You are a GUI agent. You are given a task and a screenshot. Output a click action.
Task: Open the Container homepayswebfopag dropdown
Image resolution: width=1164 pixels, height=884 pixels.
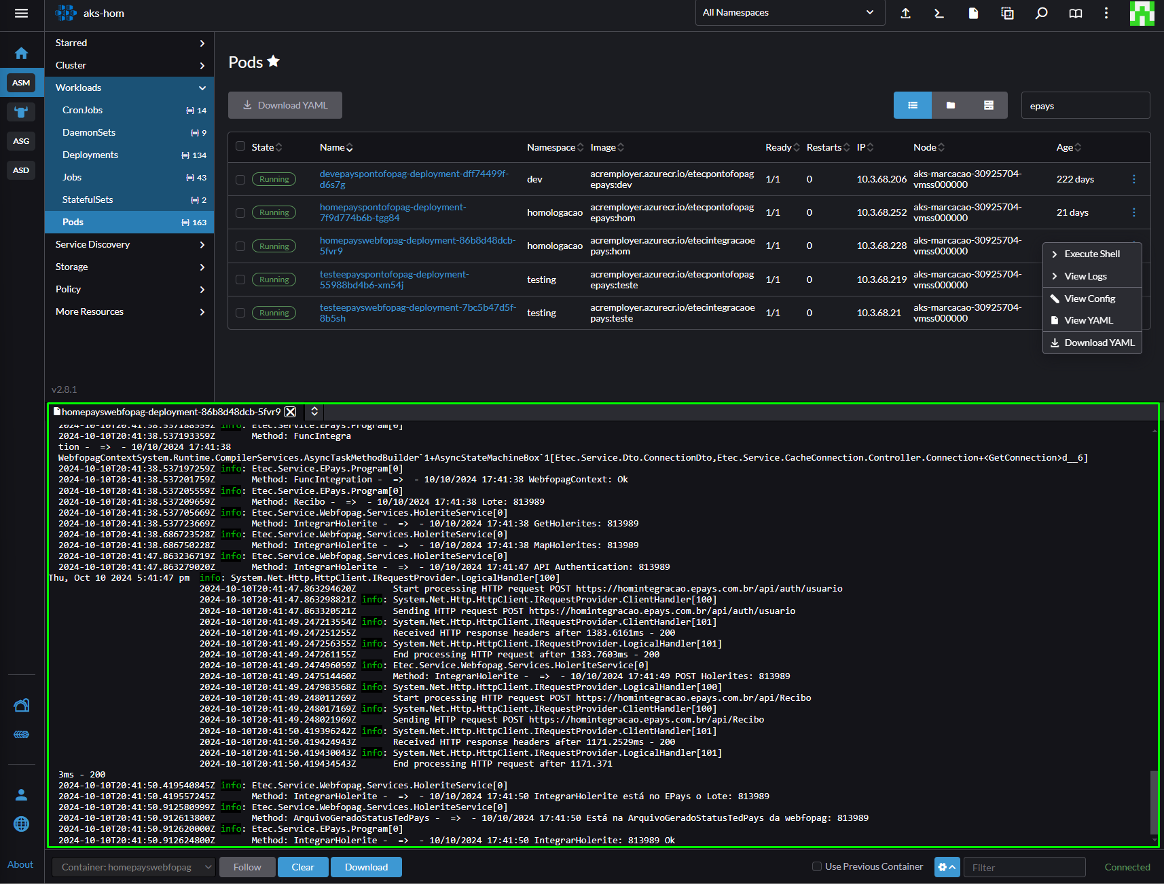134,867
